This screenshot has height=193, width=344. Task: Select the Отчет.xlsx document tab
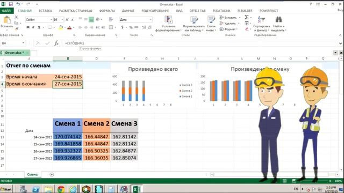[x=15, y=53]
